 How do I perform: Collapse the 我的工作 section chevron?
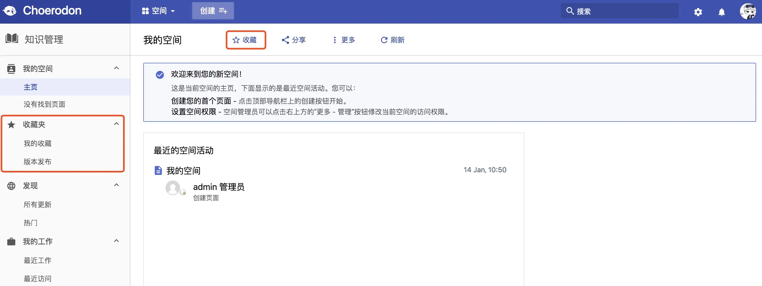point(116,241)
